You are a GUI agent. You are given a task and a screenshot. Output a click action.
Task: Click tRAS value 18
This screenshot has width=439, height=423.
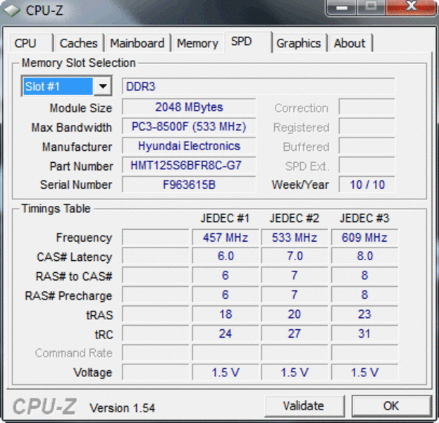[x=225, y=314]
